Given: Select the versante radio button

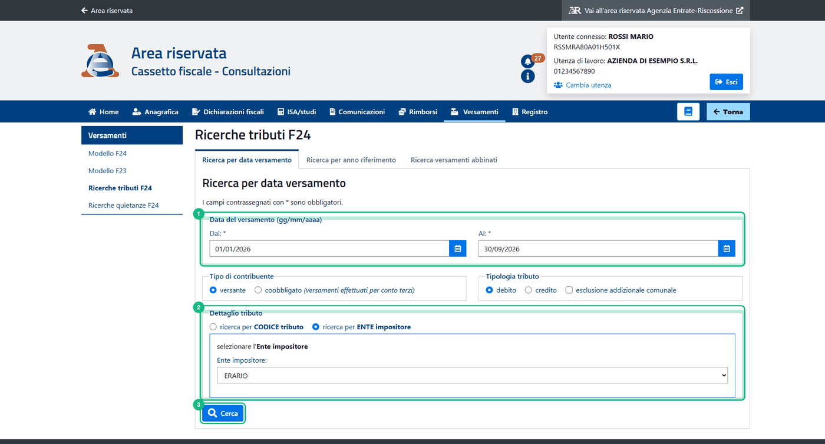Looking at the screenshot, I should click(x=213, y=290).
